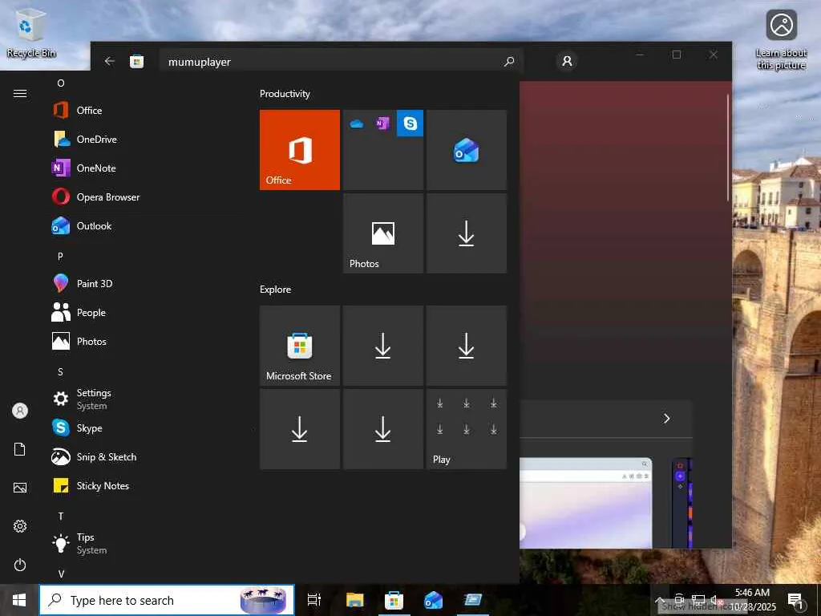Open the Play folder tile

tap(467, 429)
